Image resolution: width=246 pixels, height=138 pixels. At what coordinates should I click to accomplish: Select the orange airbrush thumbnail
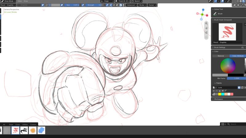tap(33, 130)
